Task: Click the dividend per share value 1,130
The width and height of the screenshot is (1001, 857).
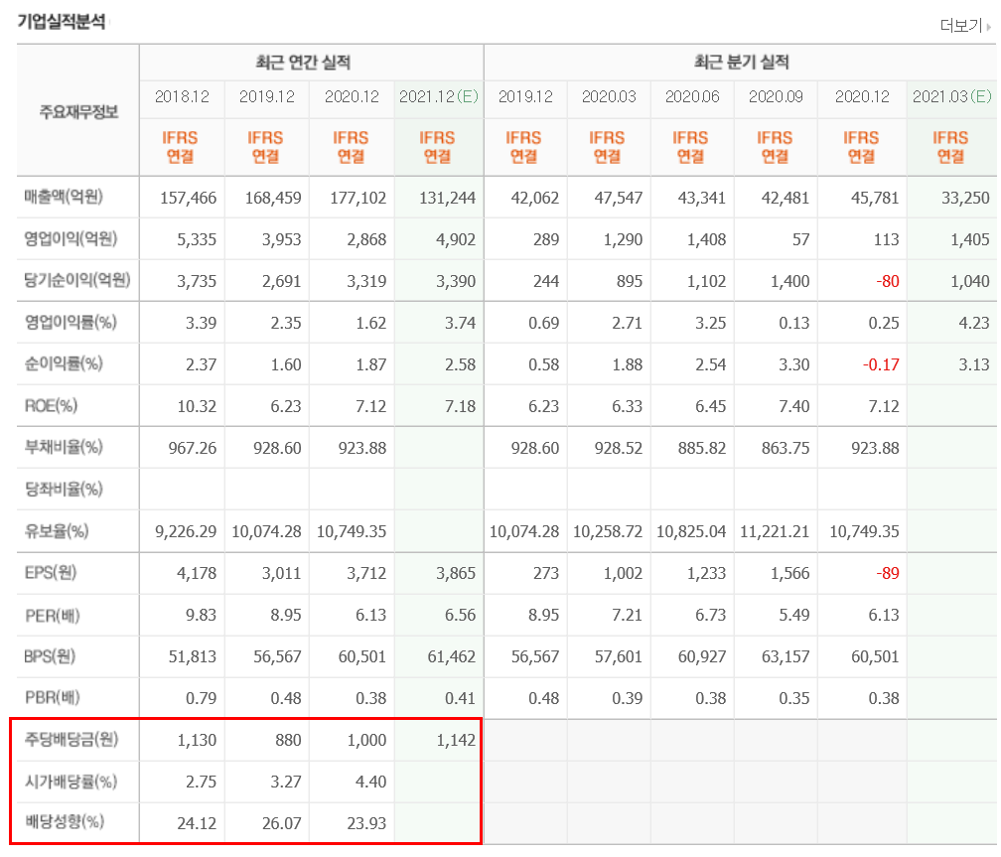Action: (197, 740)
